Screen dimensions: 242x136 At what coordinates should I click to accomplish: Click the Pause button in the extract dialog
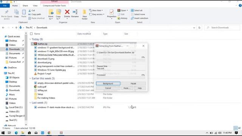(x=133, y=83)
